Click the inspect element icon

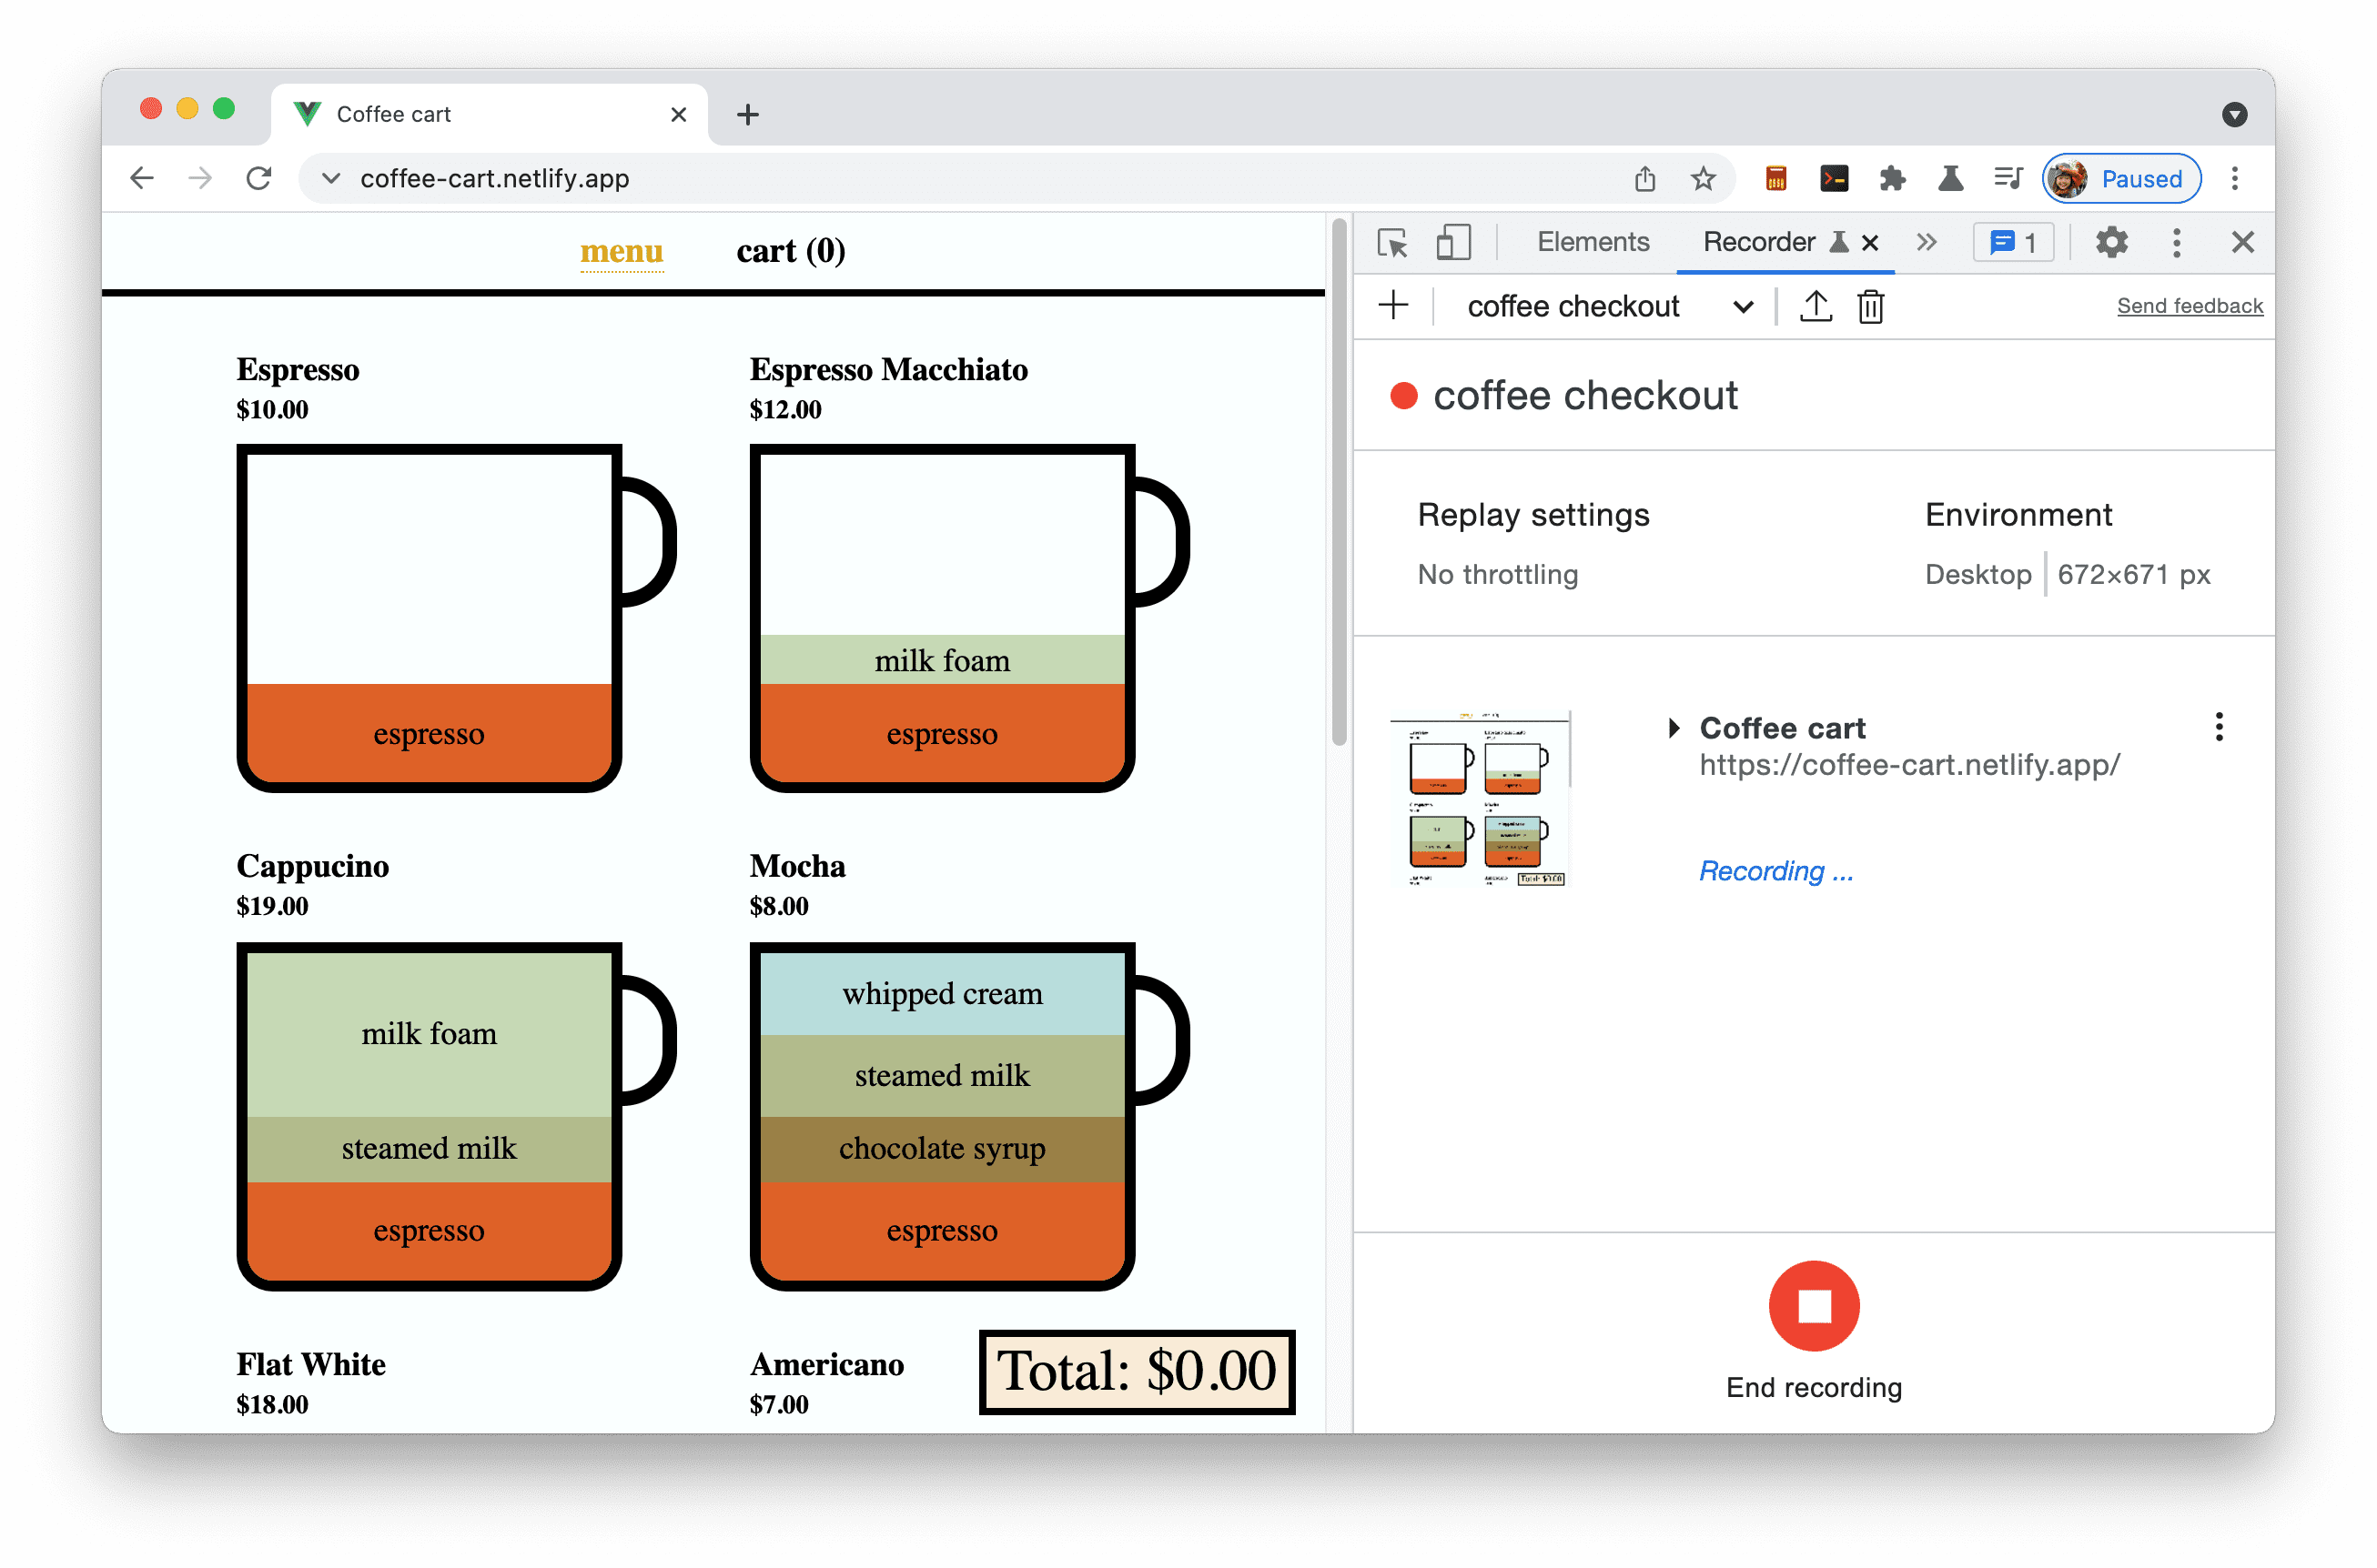[1395, 243]
